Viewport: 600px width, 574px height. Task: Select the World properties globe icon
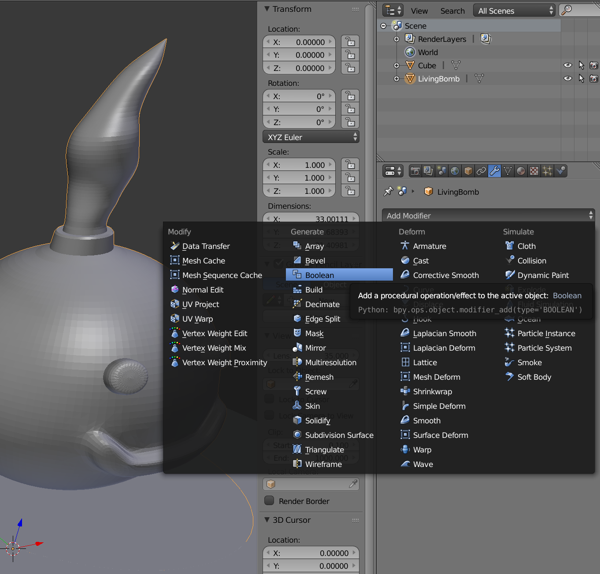(x=454, y=171)
